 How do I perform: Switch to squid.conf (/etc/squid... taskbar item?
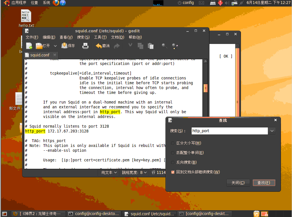(150, 214)
